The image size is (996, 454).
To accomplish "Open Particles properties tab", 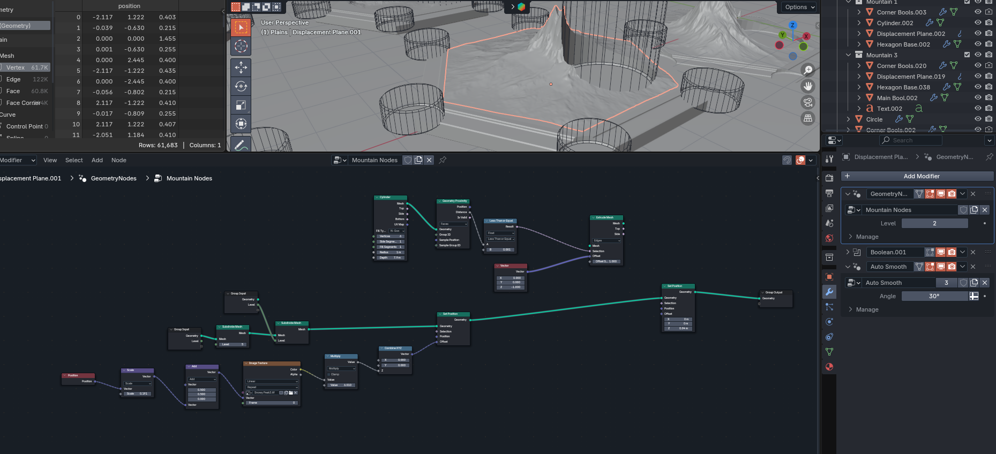I will coord(829,307).
